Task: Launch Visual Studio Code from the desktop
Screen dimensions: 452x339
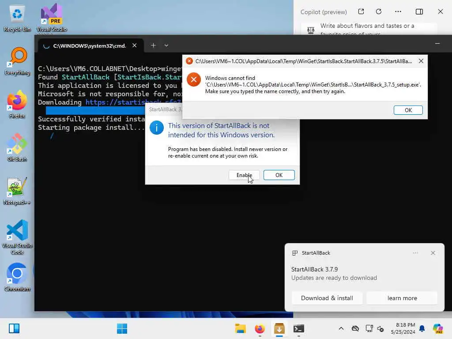Action: point(17,237)
